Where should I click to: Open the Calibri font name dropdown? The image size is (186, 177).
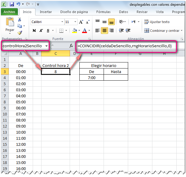tap(62, 22)
